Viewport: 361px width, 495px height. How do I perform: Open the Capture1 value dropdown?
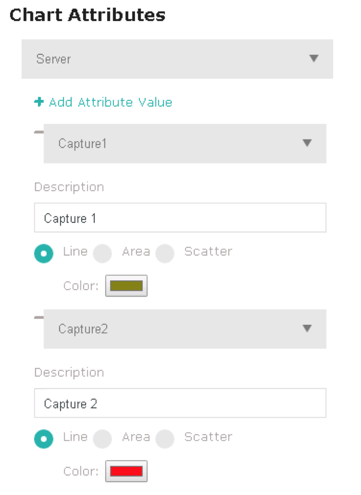click(x=185, y=143)
